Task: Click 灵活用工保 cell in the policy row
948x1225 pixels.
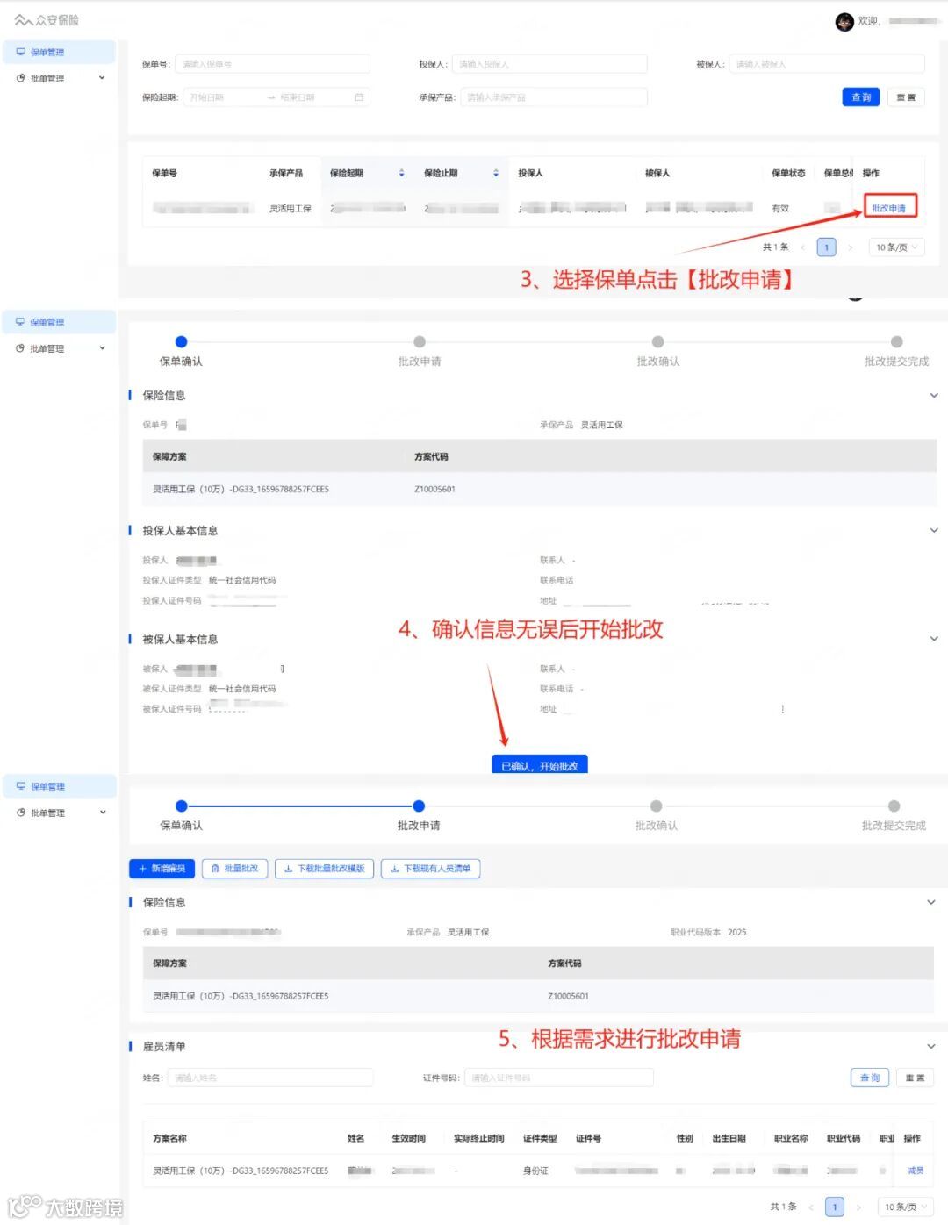Action: coord(291,208)
